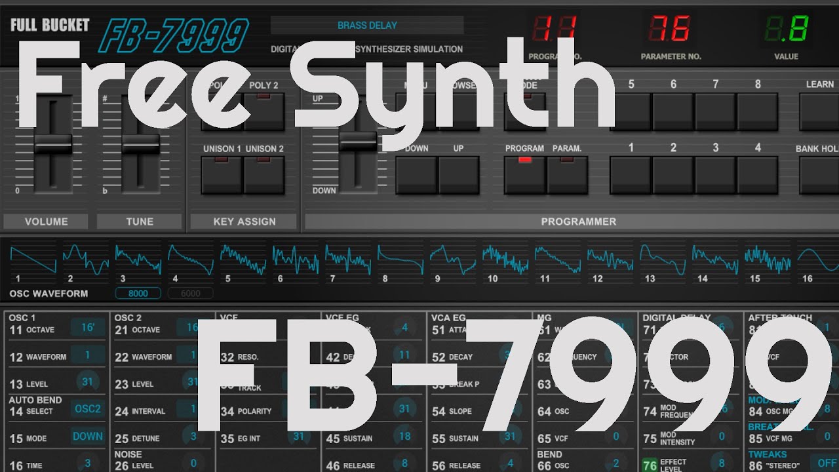Switch waveform set to 6000
The height and width of the screenshot is (472, 839).
pyautogui.click(x=191, y=294)
